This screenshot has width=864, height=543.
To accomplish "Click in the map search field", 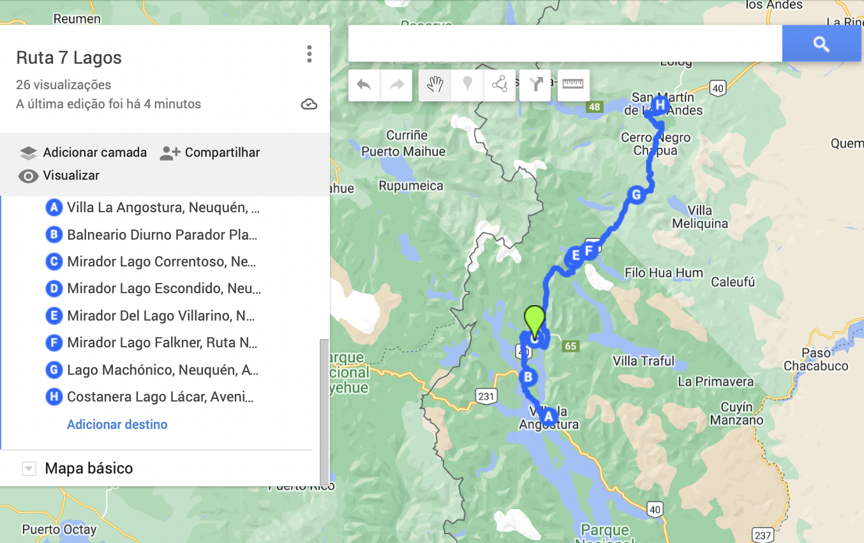I will (565, 44).
